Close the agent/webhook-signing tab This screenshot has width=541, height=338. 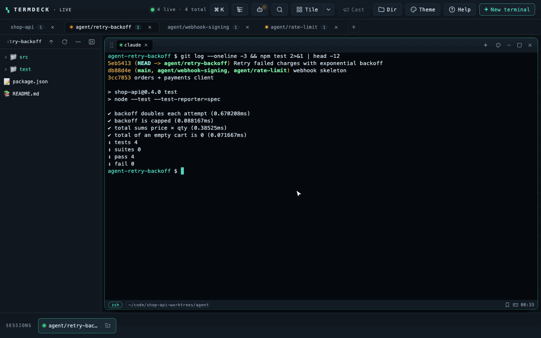(x=247, y=27)
